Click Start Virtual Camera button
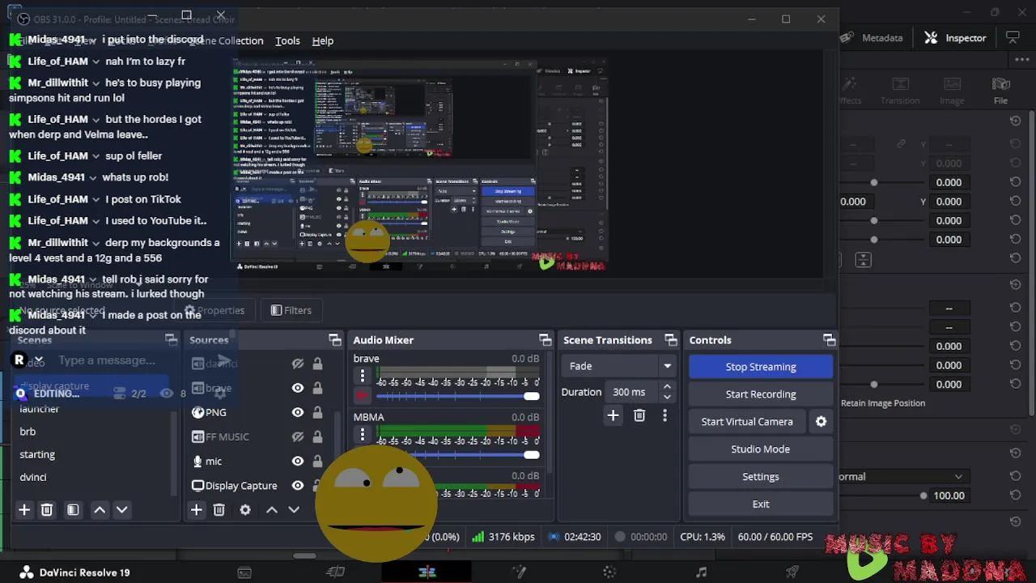Image resolution: width=1036 pixels, height=583 pixels. click(747, 422)
